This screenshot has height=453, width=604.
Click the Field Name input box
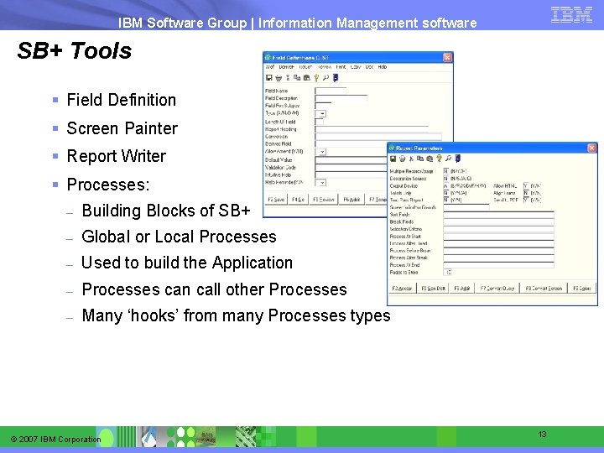(x=331, y=91)
